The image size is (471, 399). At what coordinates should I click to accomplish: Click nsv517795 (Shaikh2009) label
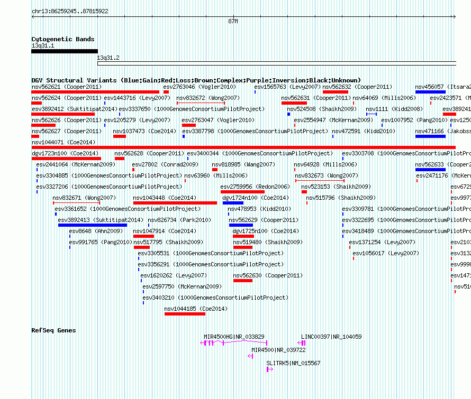click(x=168, y=243)
